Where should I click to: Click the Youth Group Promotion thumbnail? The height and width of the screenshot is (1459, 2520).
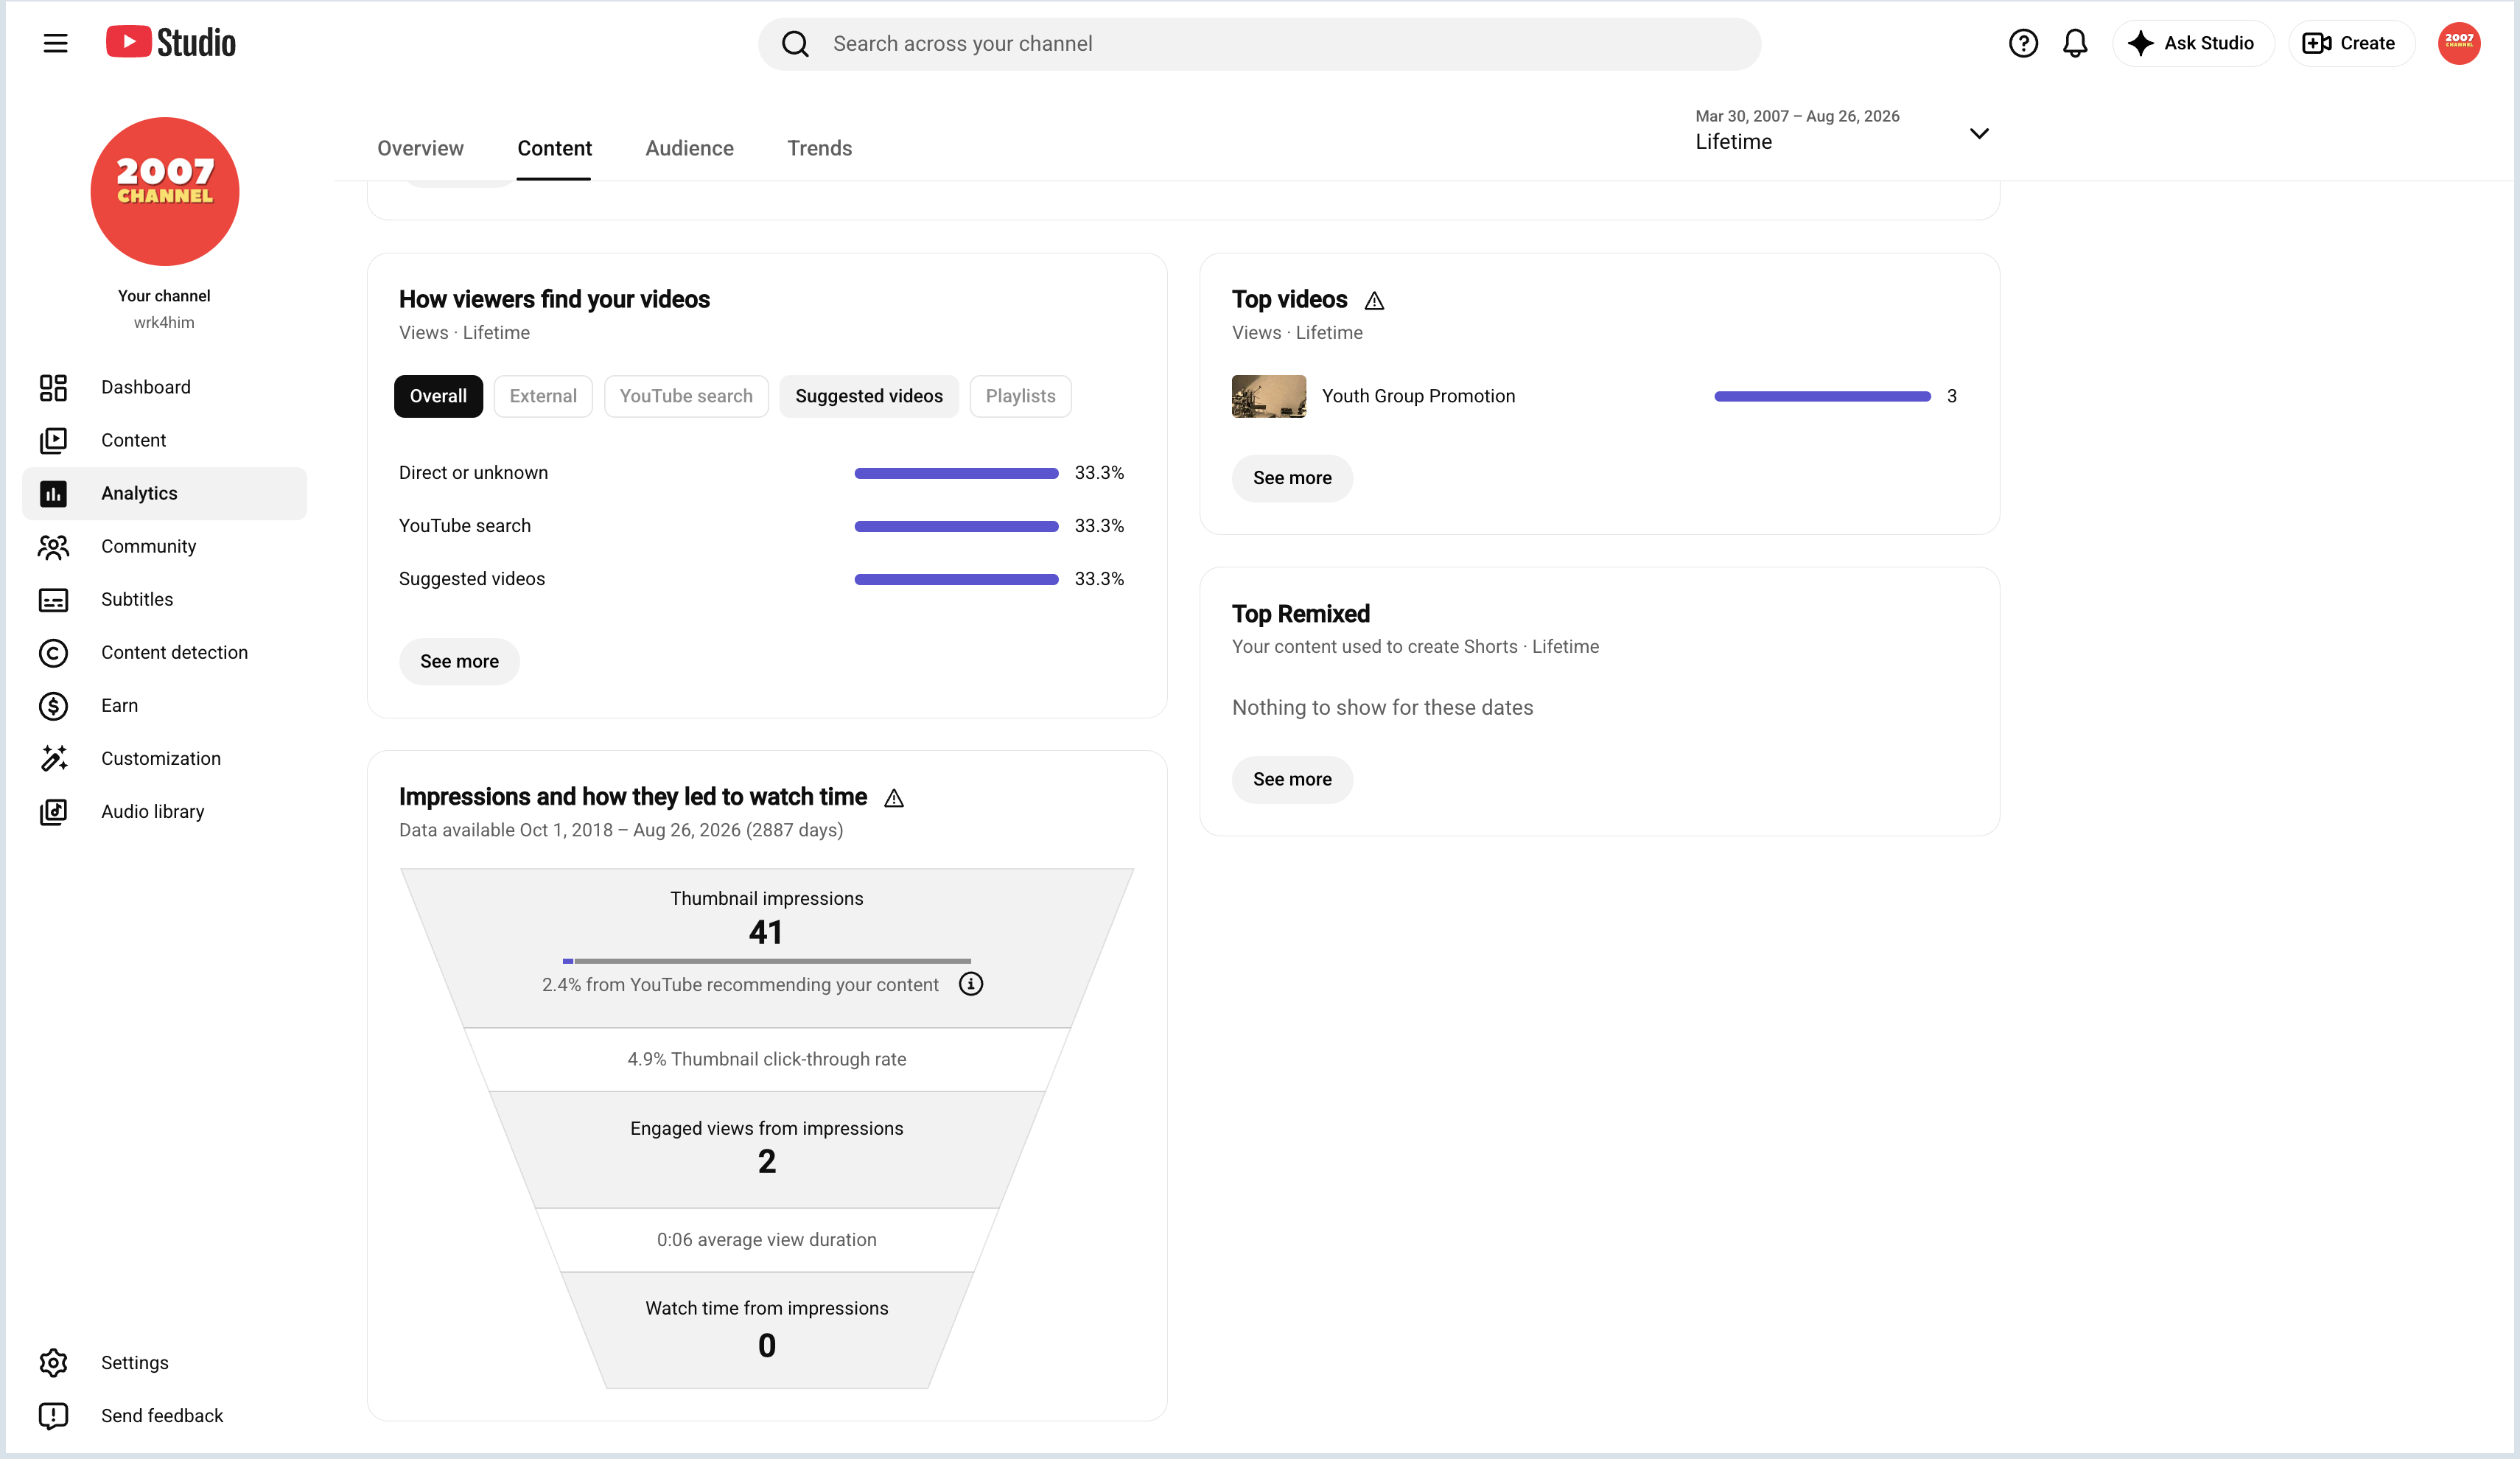[x=1268, y=396]
